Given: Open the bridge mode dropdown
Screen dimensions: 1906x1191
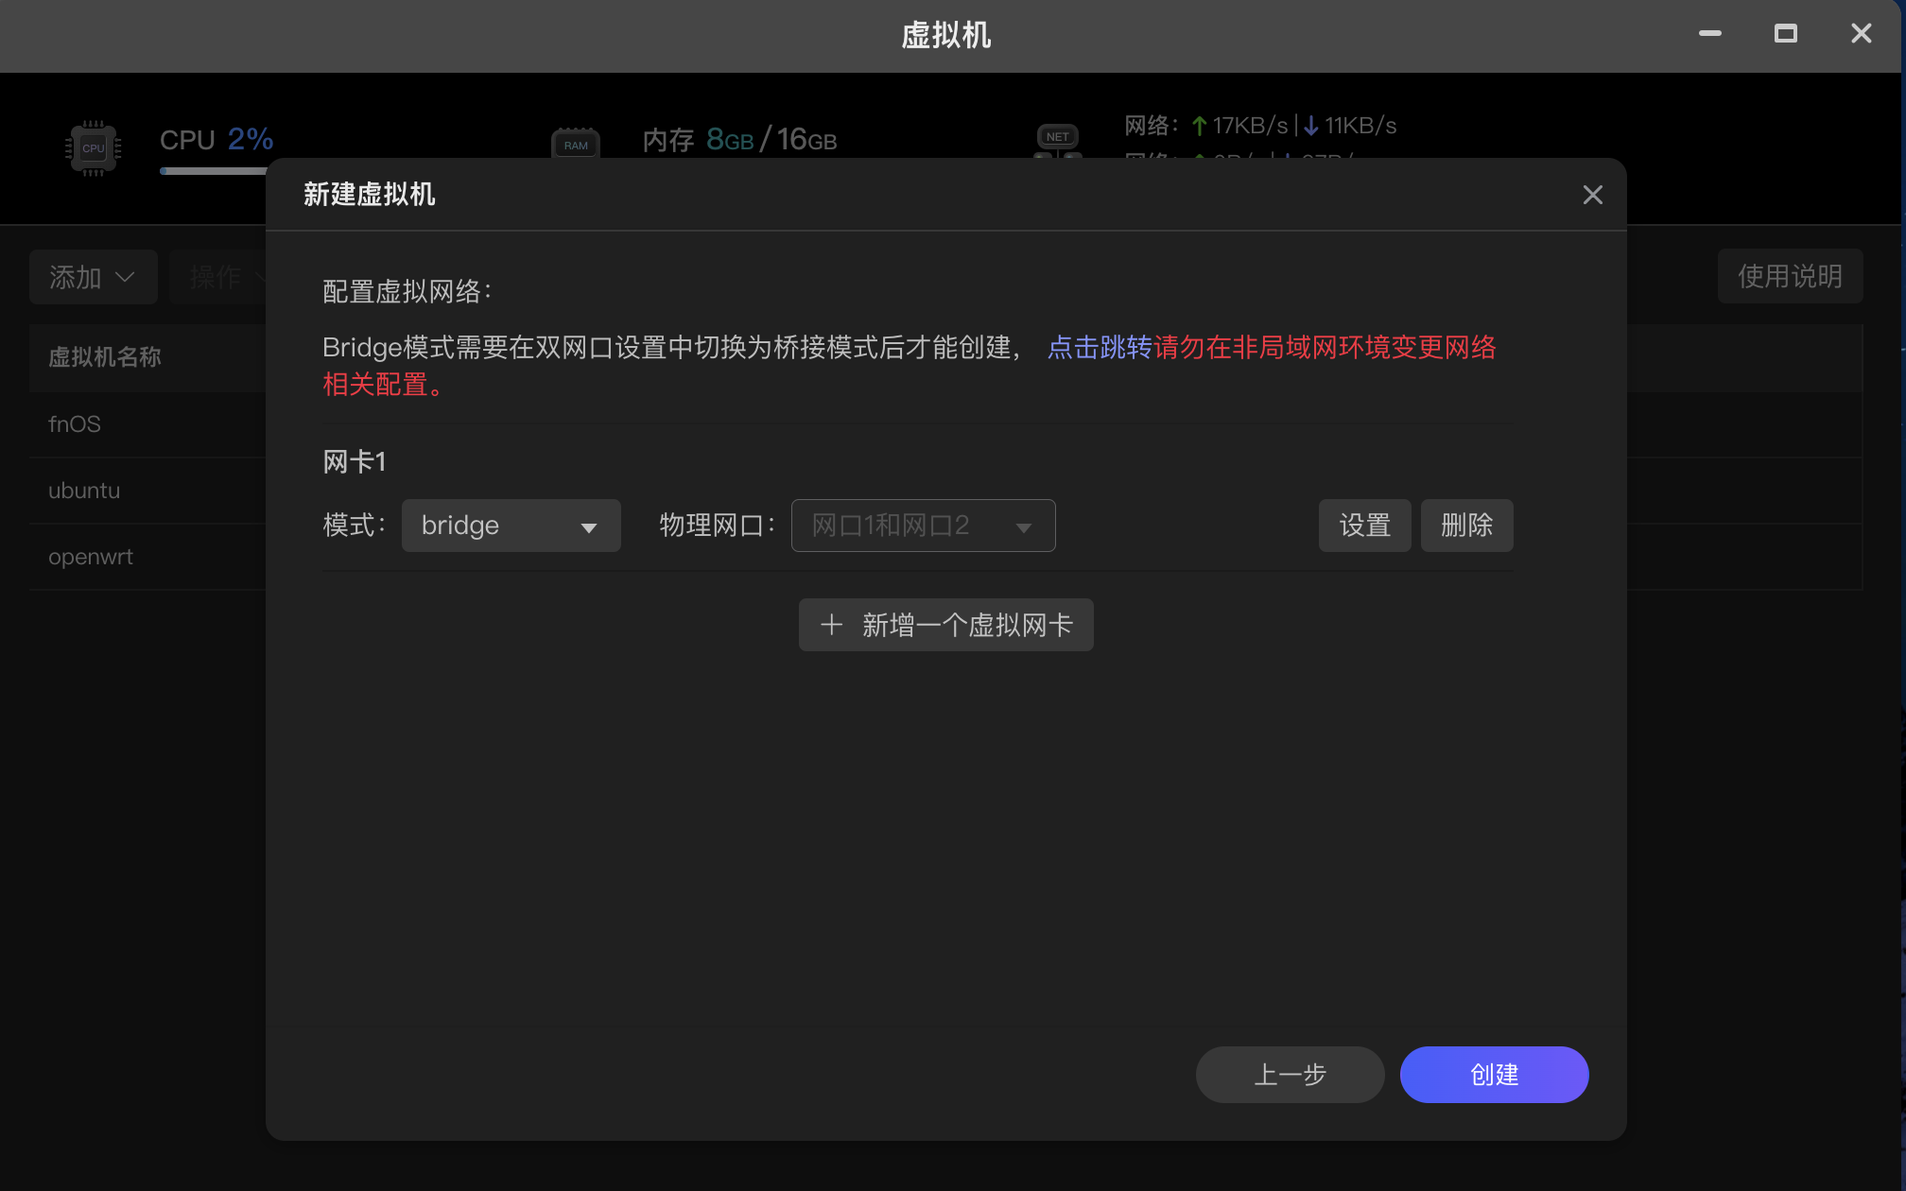Looking at the screenshot, I should tap(511, 526).
